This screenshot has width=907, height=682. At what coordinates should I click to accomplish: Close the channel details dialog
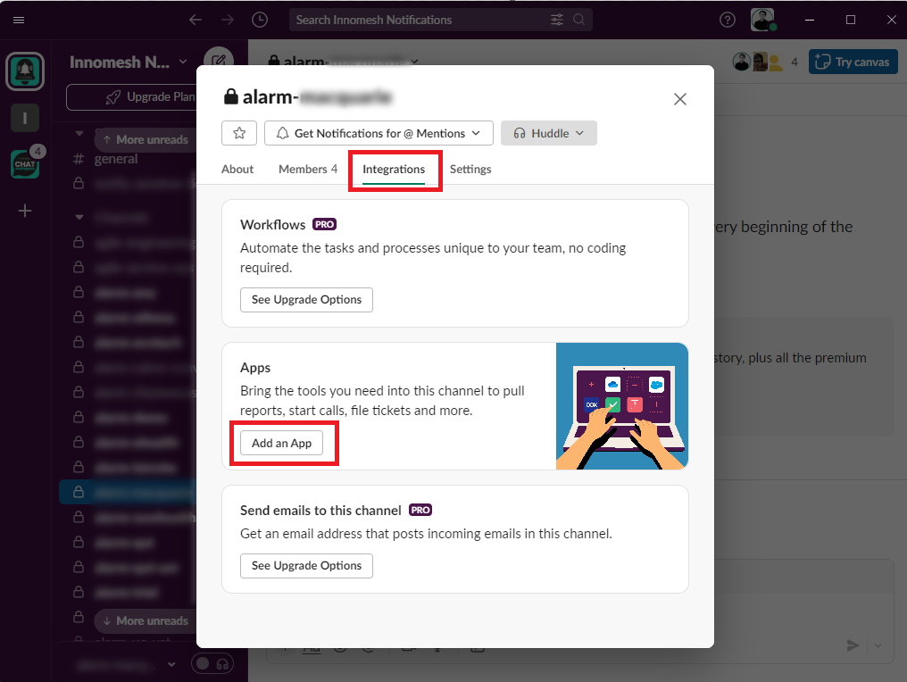point(679,99)
